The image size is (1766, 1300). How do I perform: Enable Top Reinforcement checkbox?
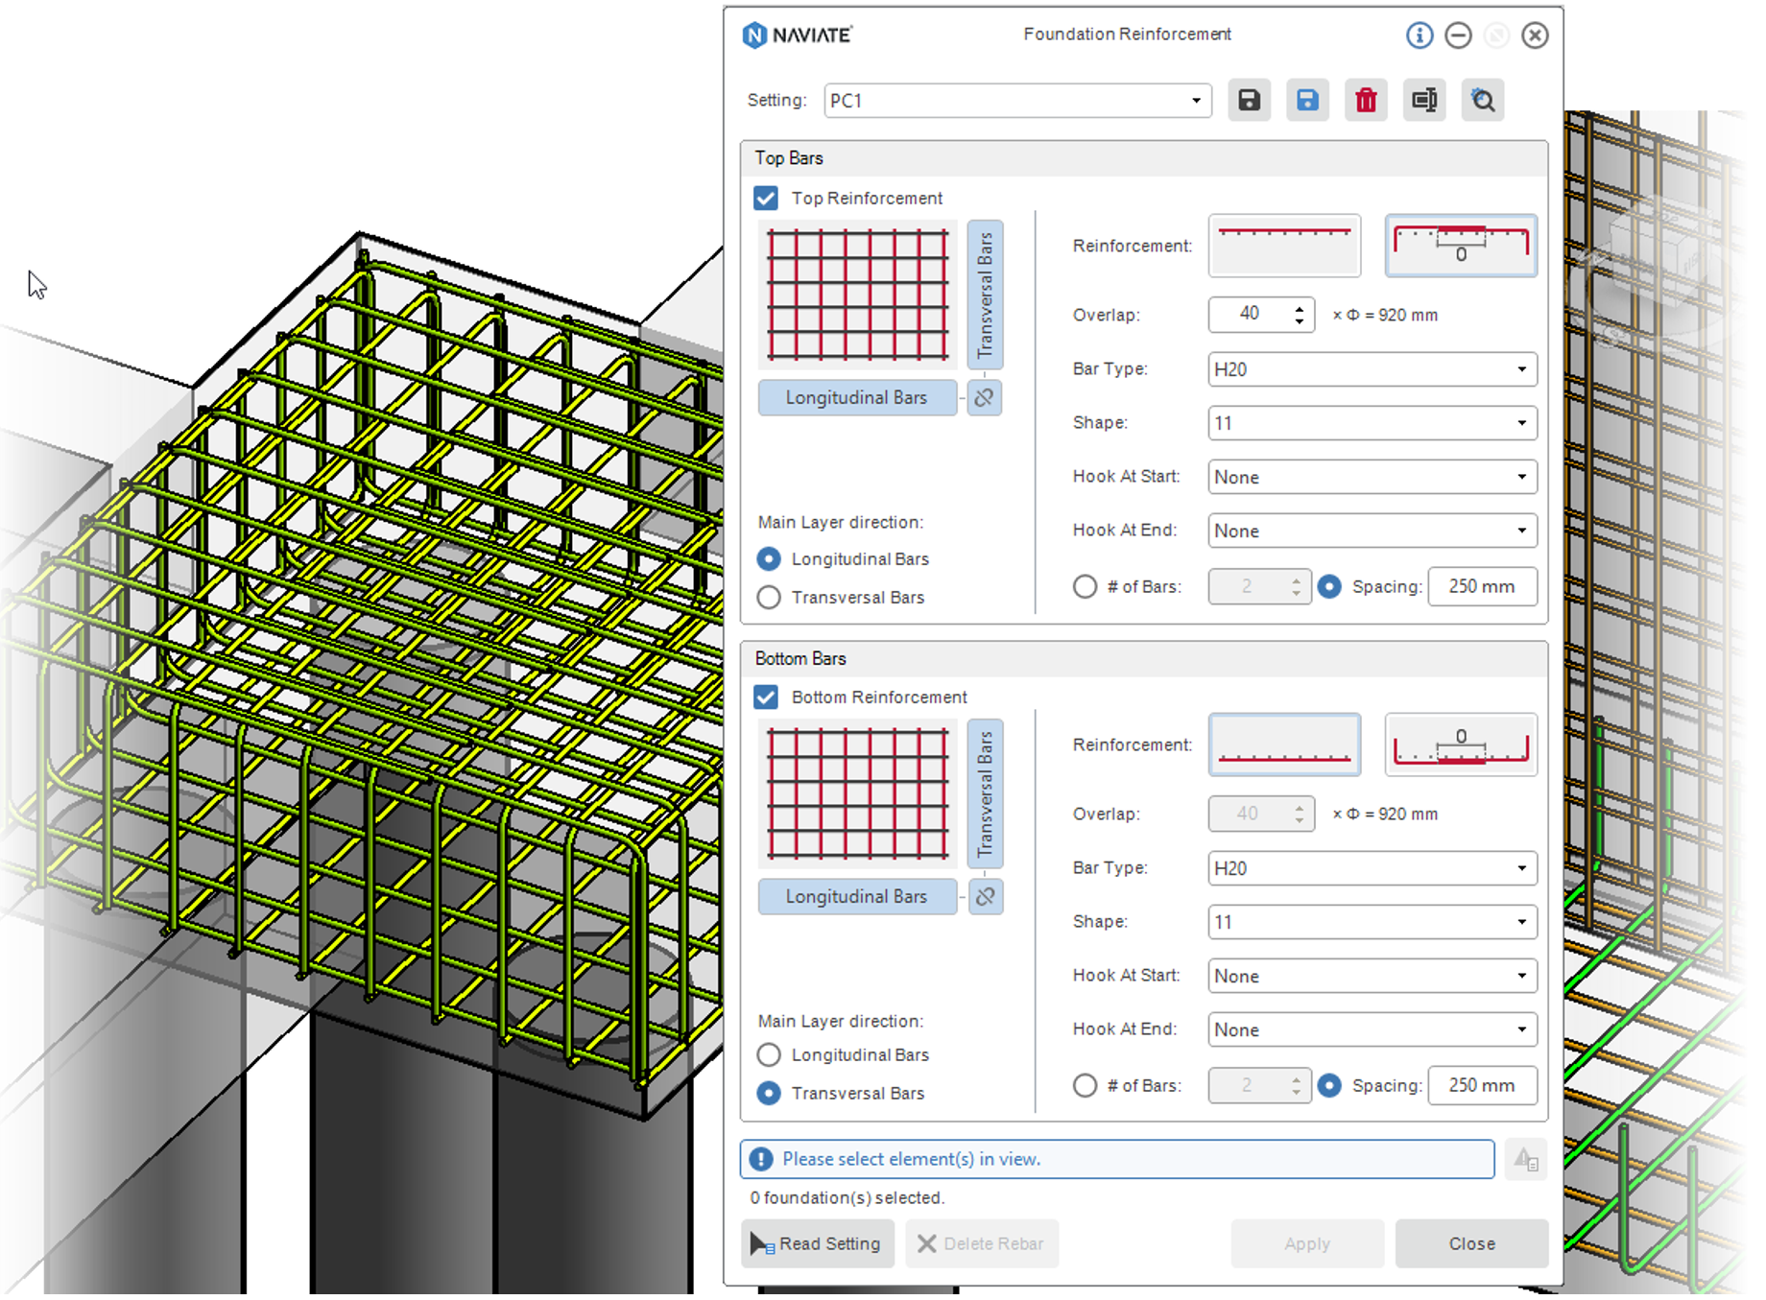pyautogui.click(x=766, y=198)
